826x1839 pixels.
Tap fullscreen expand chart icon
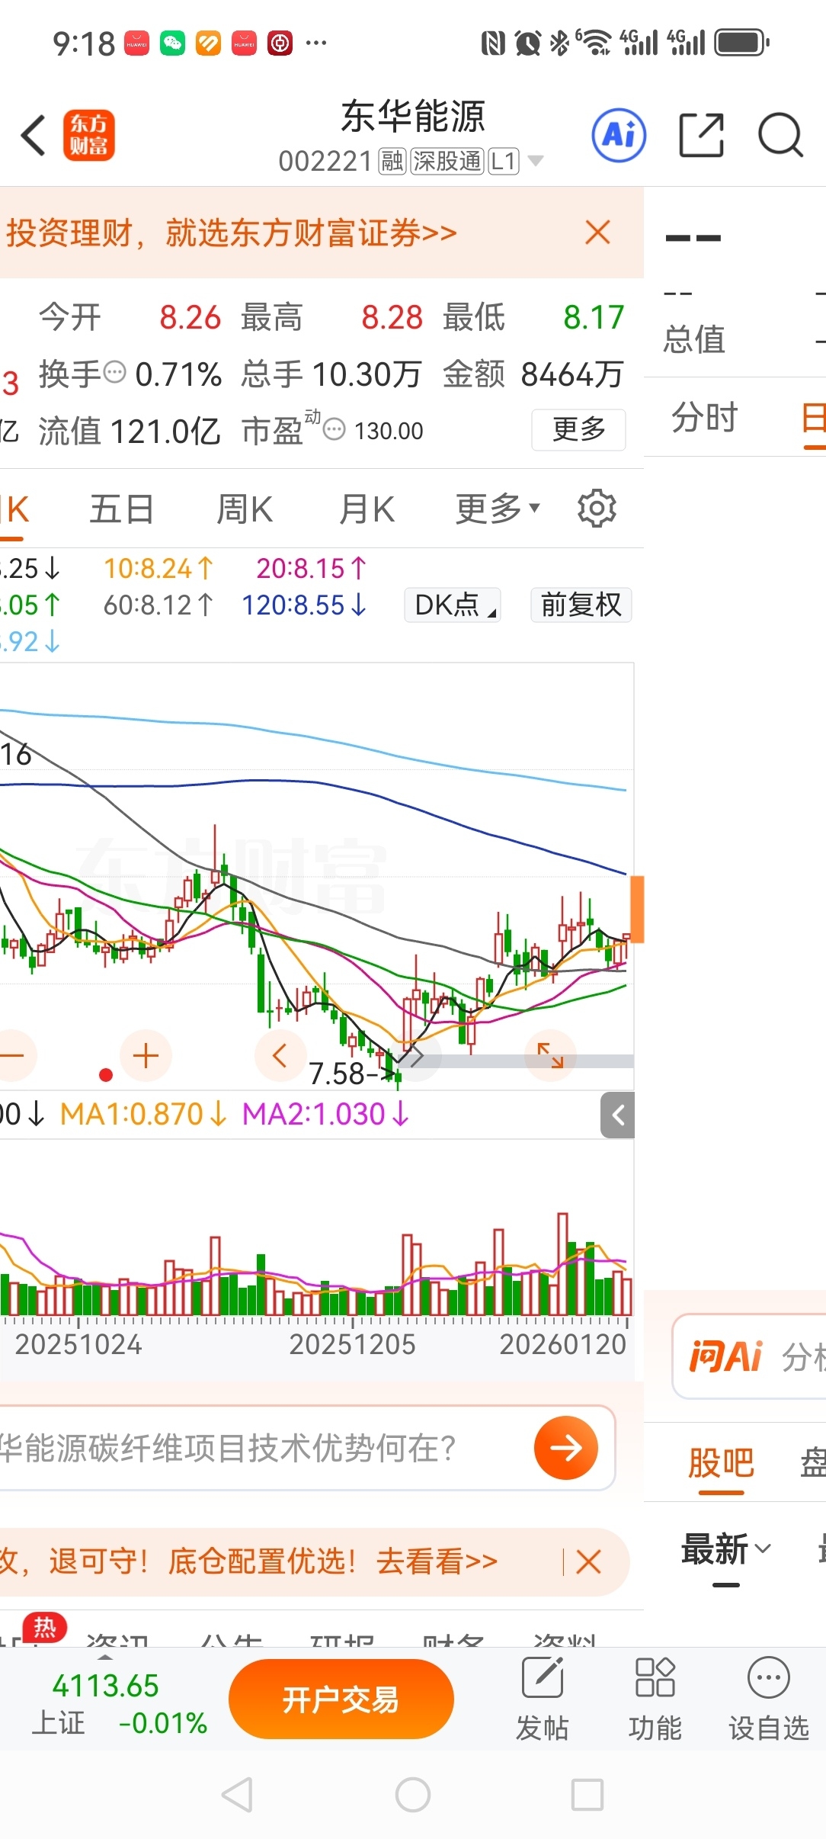pyautogui.click(x=550, y=1055)
